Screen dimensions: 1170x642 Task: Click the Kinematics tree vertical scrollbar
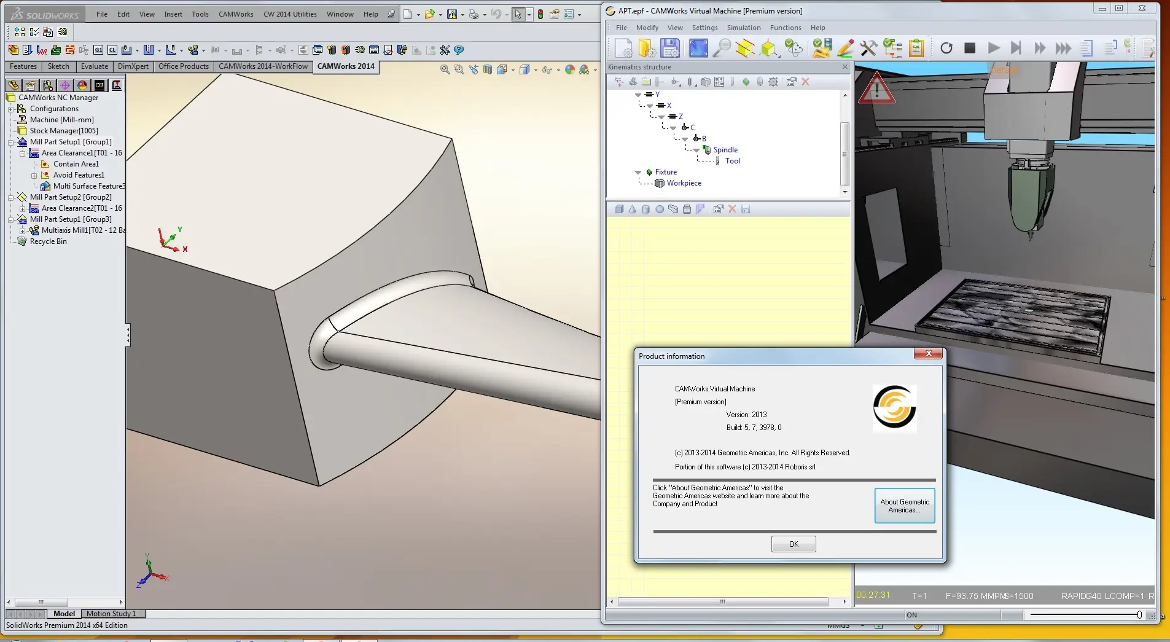pos(844,154)
